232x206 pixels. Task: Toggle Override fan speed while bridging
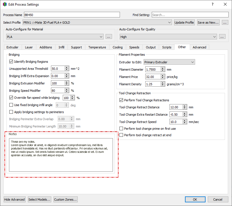[x=11, y=98]
